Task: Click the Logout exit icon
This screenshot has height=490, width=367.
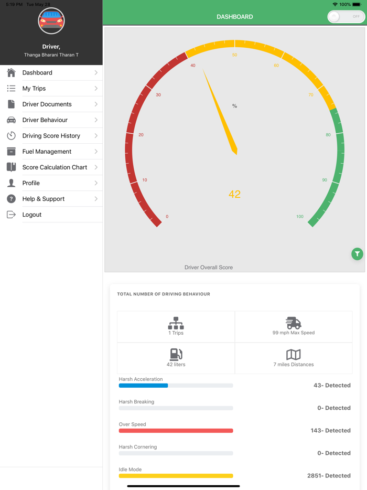Action: coord(11,215)
